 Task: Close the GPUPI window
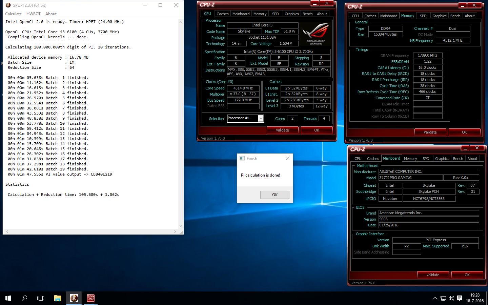tap(176, 5)
